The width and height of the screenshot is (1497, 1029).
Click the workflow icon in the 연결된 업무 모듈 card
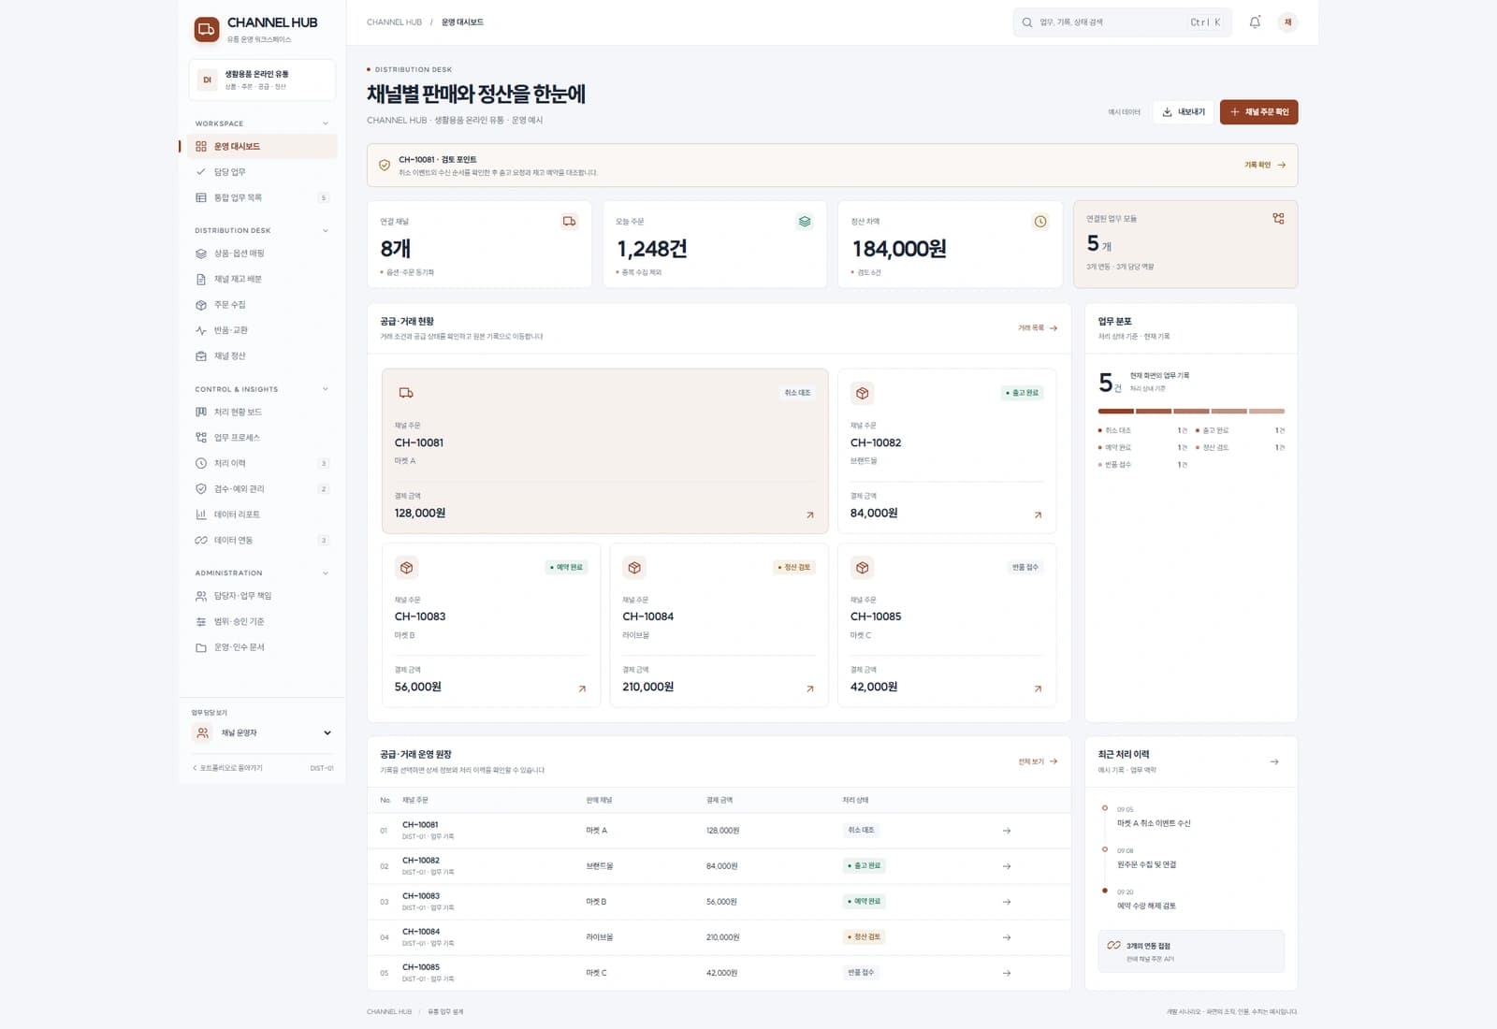click(x=1278, y=218)
